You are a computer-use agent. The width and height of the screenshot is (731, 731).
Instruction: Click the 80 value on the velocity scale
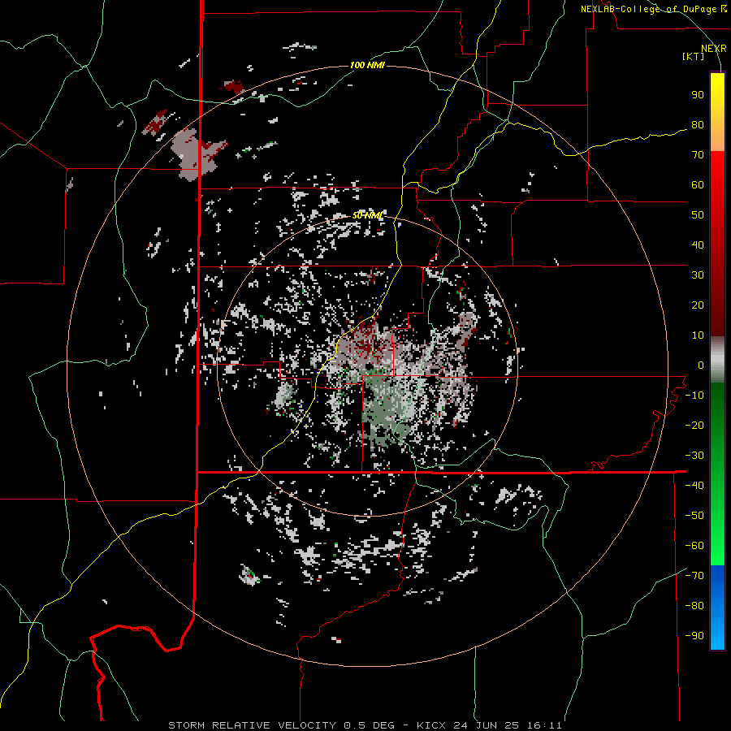pos(698,125)
